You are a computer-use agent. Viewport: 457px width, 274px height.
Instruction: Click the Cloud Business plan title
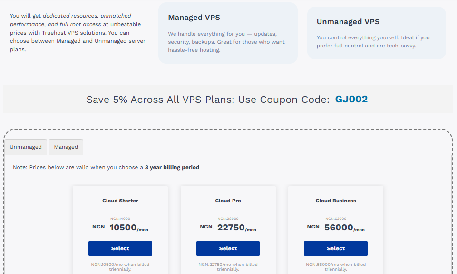[335, 201]
